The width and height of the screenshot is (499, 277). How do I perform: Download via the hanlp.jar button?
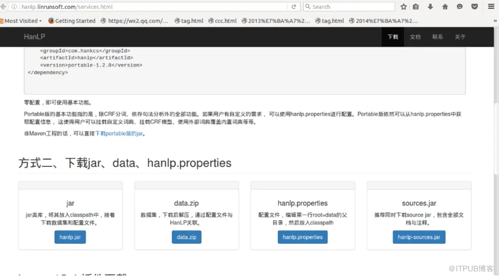tap(70, 237)
